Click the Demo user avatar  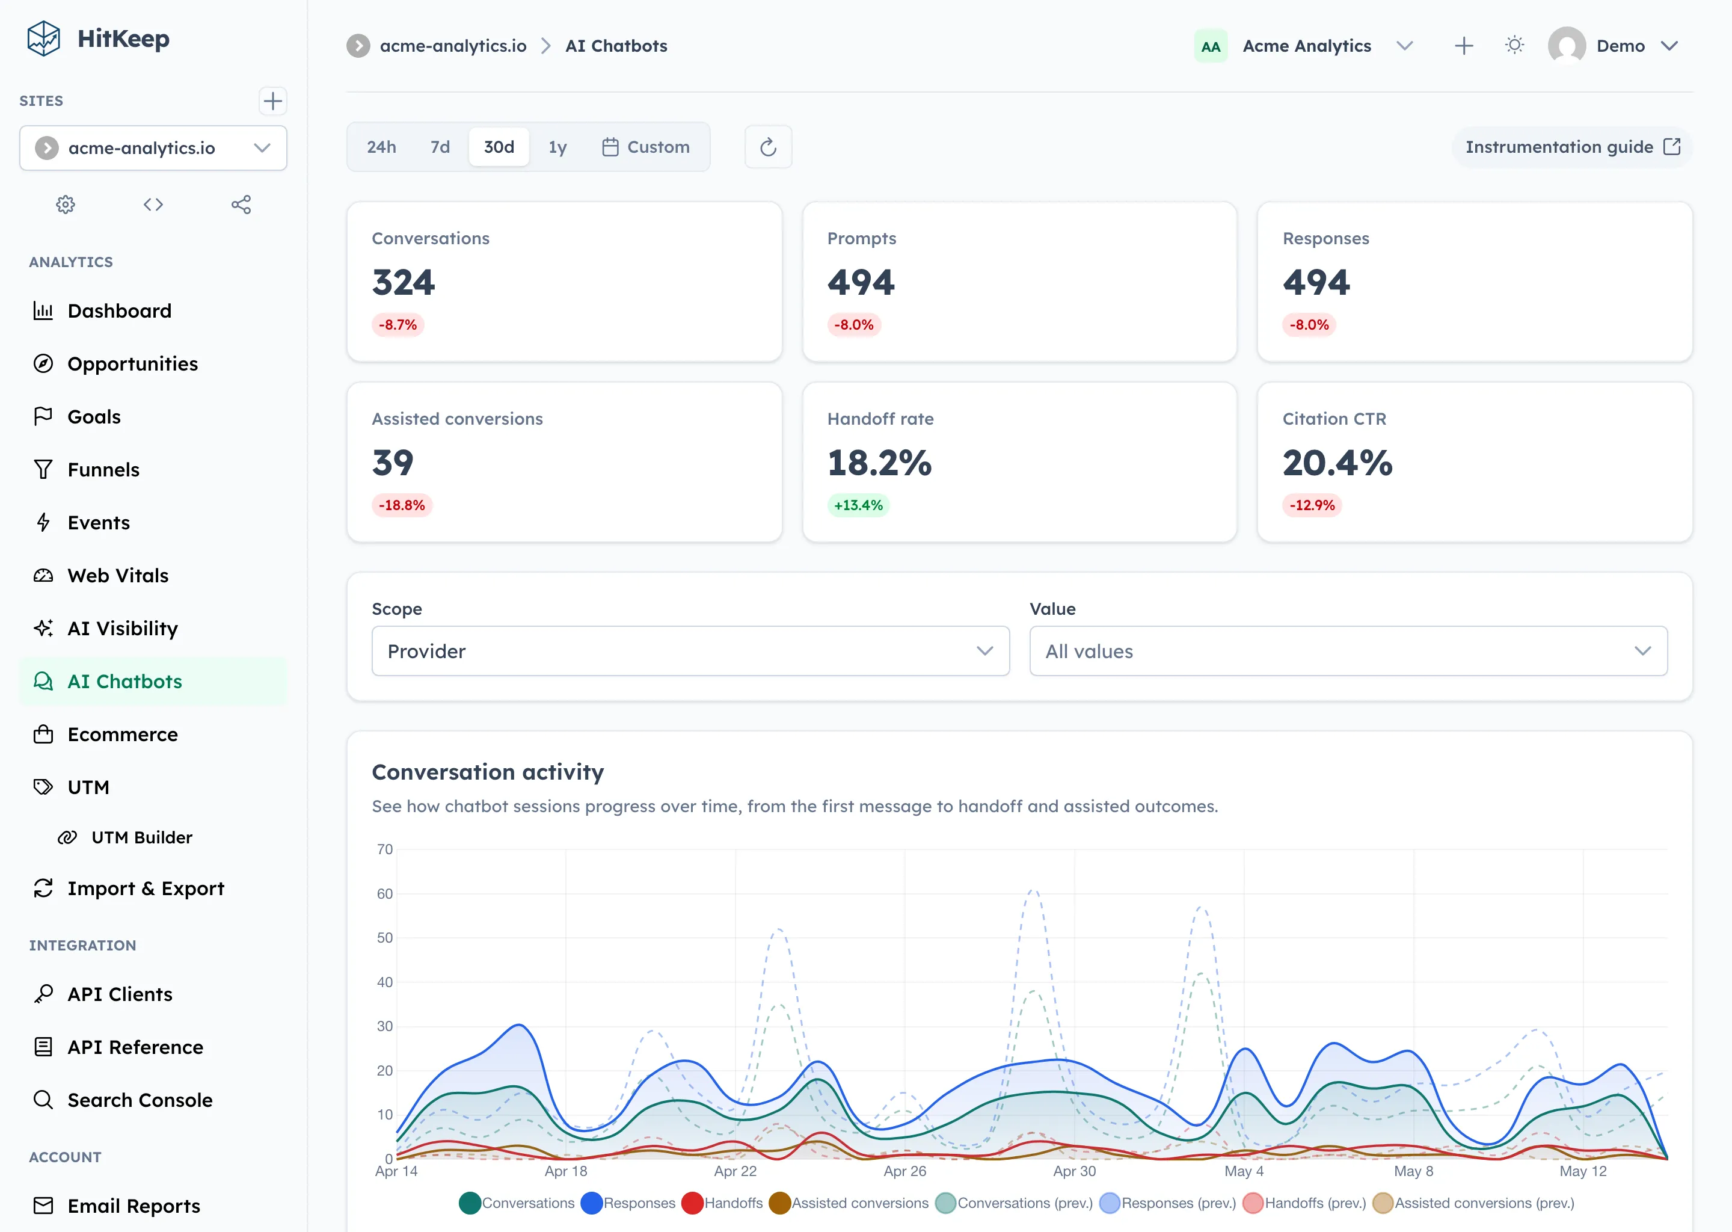[1567, 46]
